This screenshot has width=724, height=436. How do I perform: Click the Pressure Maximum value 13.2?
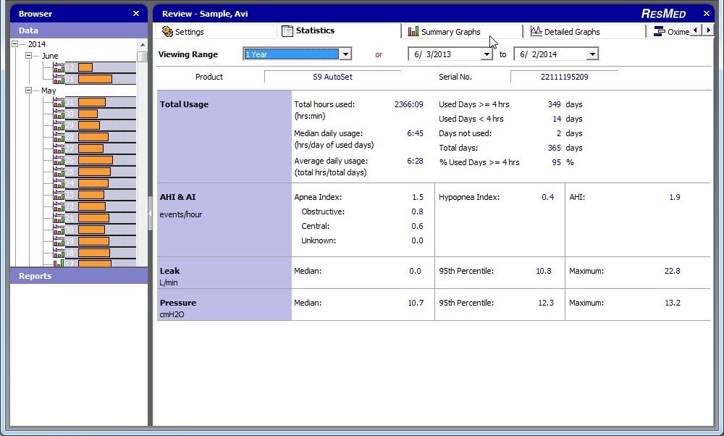673,303
